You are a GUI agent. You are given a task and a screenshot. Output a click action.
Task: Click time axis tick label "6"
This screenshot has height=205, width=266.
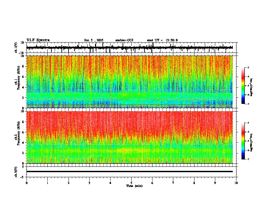(152, 183)
